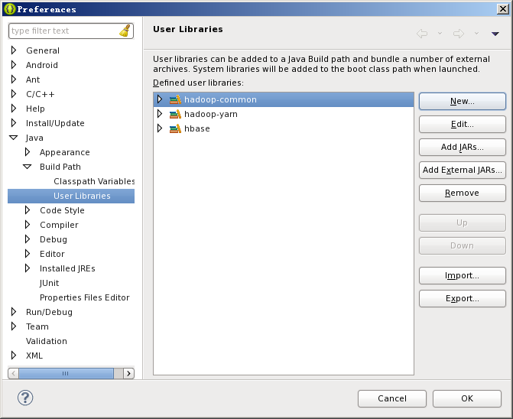This screenshot has width=513, height=419.
Task: Open back history dropdown arrow
Action: pyautogui.click(x=440, y=33)
